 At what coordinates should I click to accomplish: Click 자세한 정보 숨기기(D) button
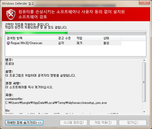tap(24, 123)
